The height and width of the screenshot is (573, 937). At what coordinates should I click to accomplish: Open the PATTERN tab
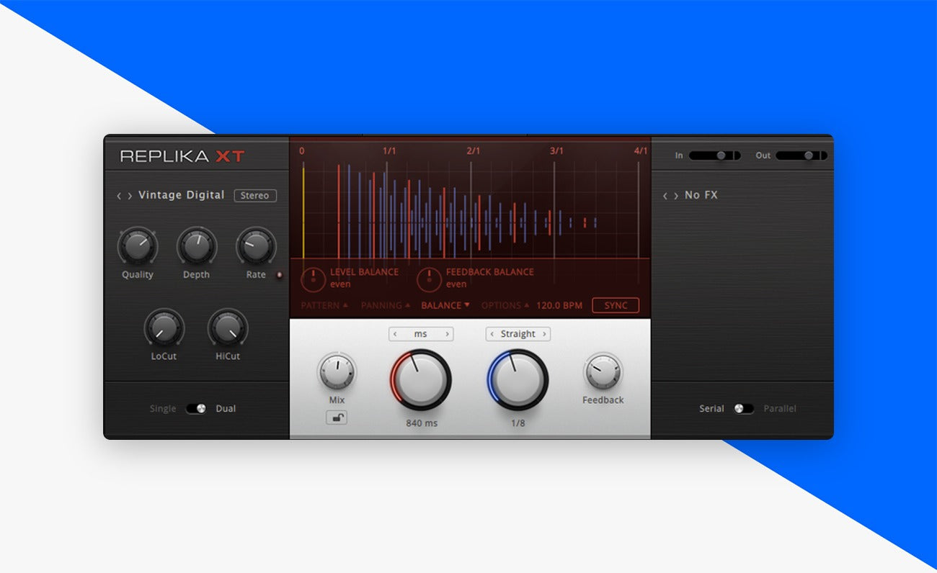click(324, 305)
